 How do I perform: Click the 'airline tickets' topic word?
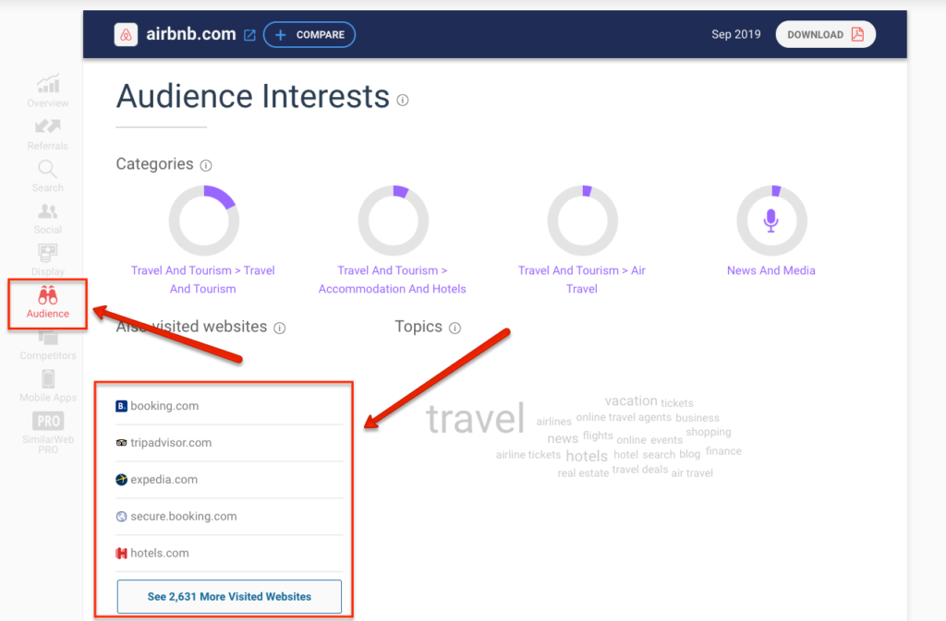pyautogui.click(x=528, y=455)
